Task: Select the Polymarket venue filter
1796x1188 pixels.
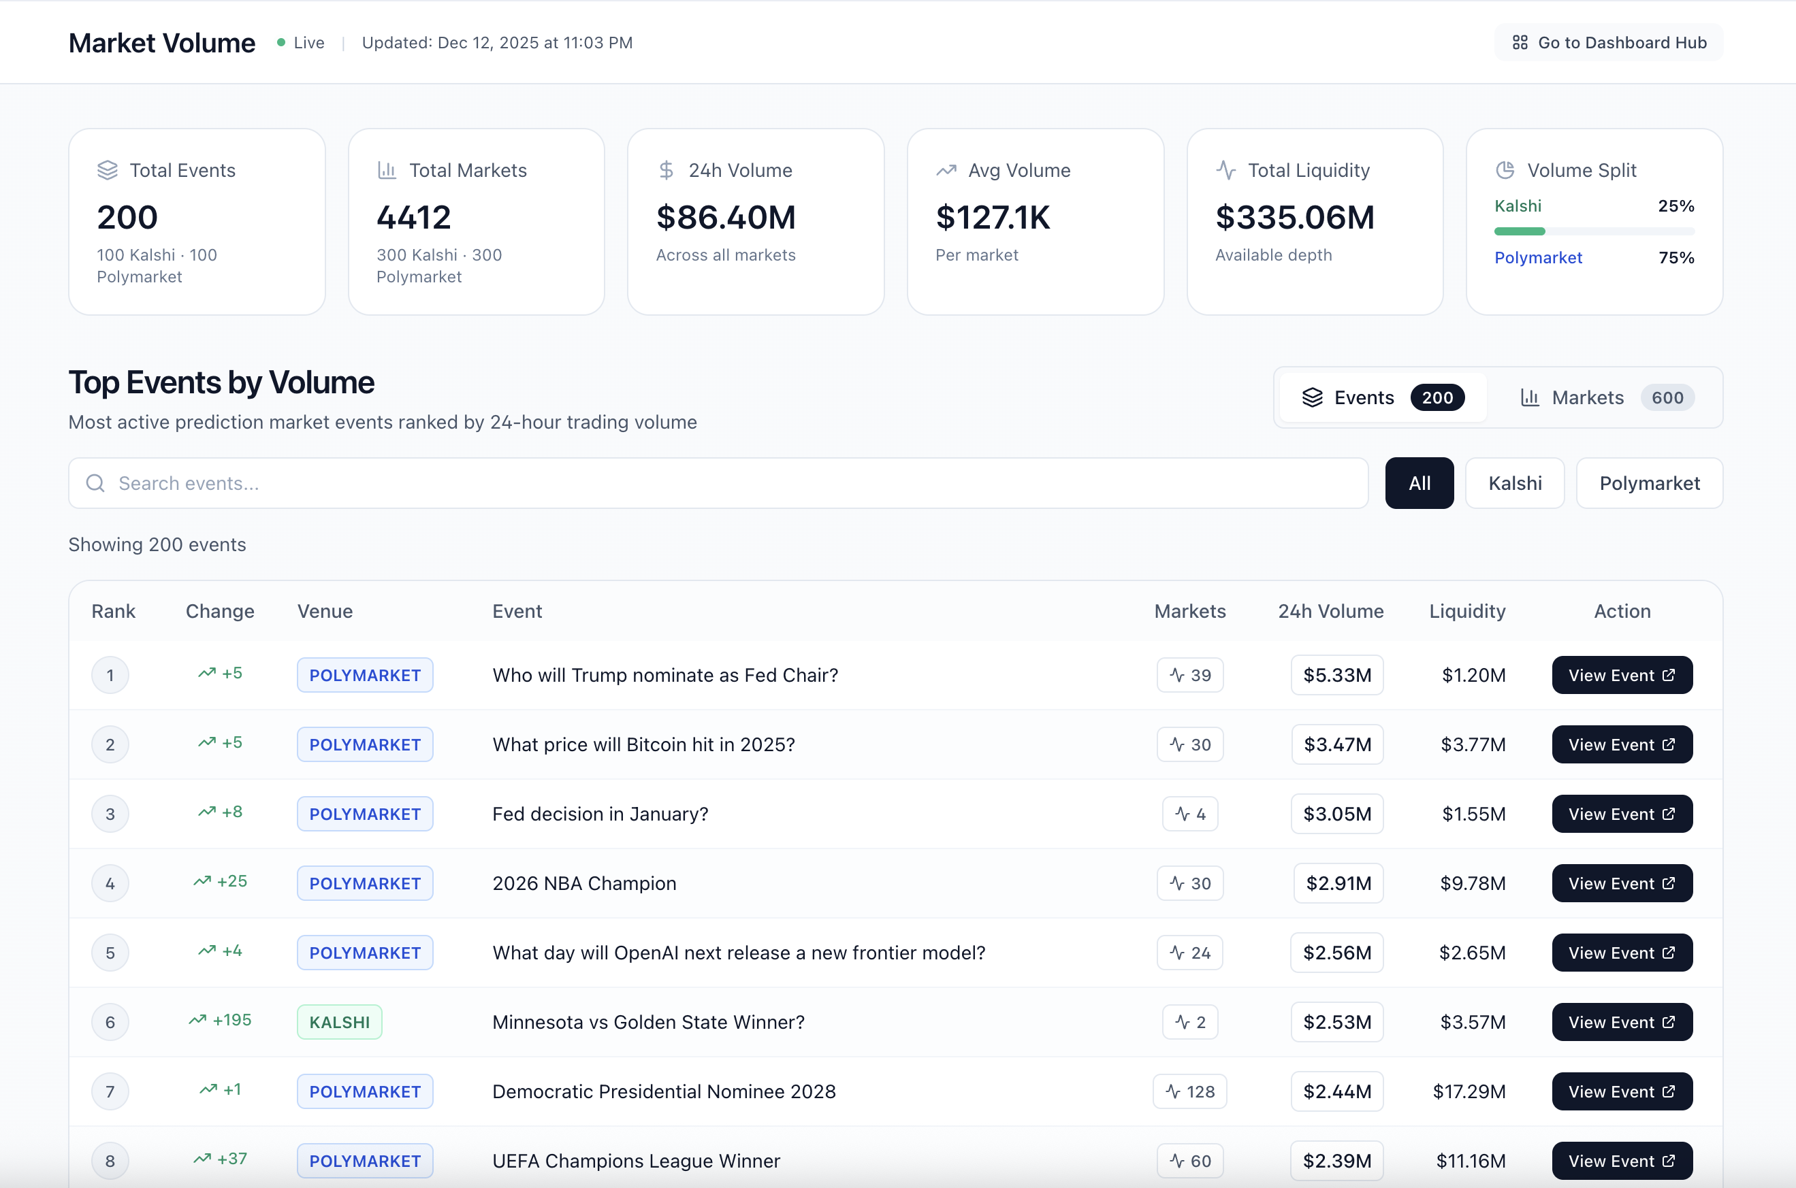Action: pyautogui.click(x=1650, y=482)
